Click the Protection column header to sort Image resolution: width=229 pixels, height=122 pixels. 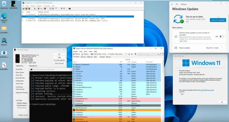coord(149,62)
